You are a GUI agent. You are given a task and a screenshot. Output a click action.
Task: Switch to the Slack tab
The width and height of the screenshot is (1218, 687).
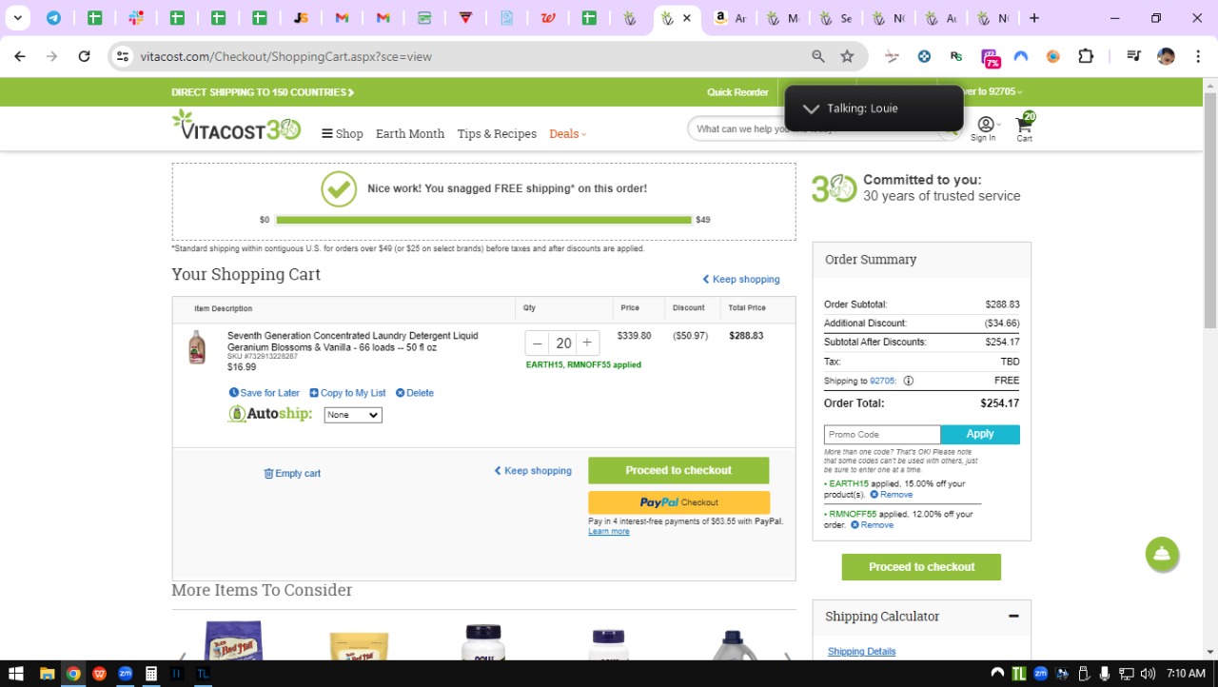[136, 18]
